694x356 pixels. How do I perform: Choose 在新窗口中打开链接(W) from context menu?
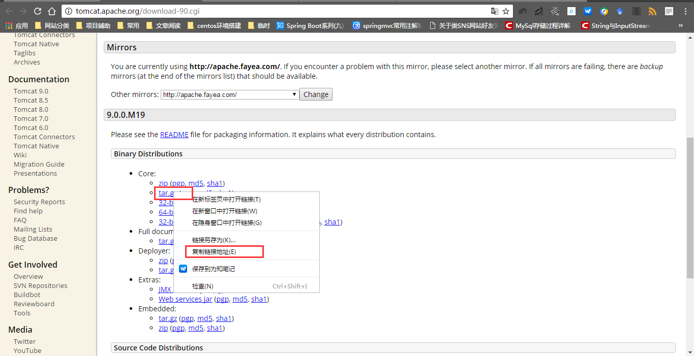click(247, 211)
